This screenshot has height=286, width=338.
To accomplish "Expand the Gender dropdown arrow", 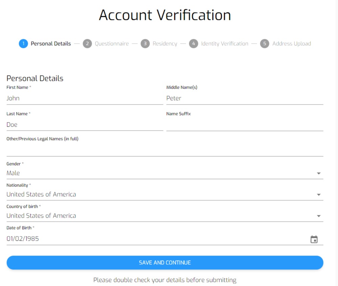I will [319, 173].
